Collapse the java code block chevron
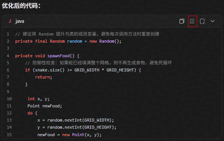 click(x=212, y=21)
